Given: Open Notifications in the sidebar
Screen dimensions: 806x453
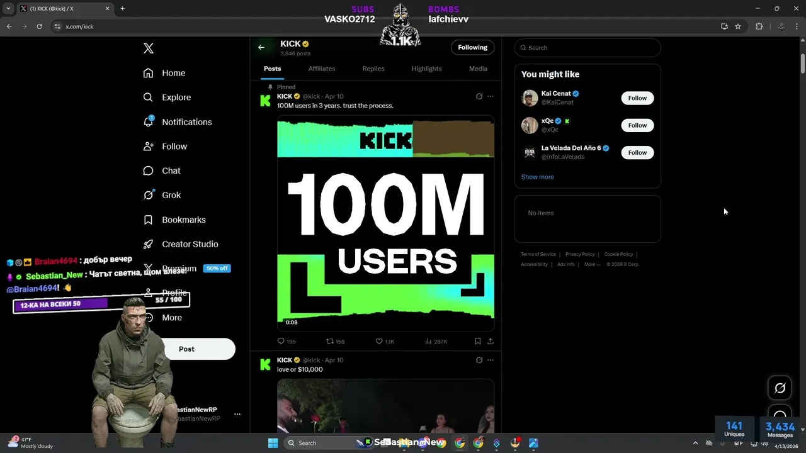Looking at the screenshot, I should [178, 122].
